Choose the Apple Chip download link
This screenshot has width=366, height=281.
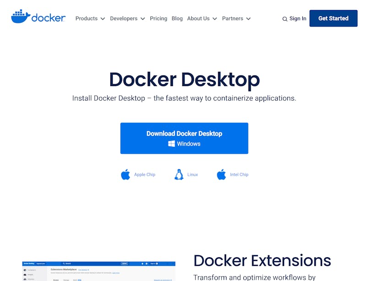[x=145, y=174]
